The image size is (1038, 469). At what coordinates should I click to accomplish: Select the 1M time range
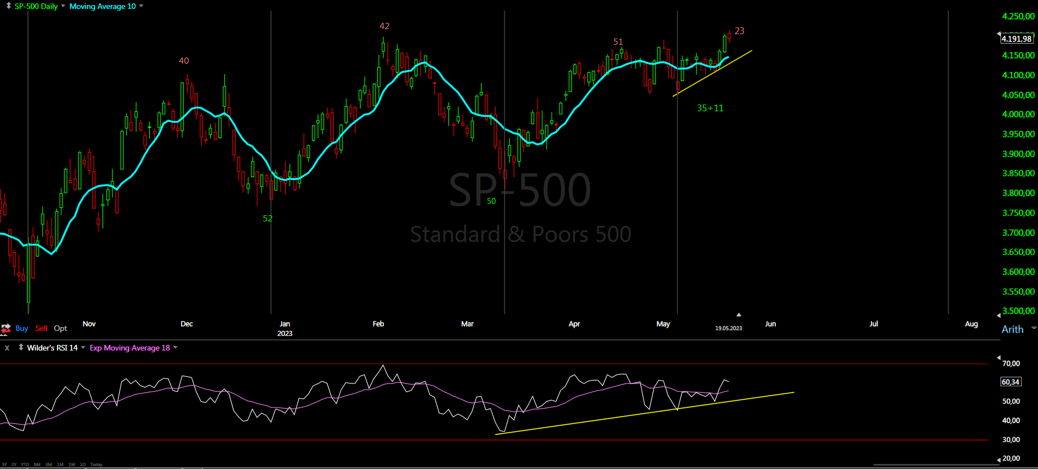[60, 465]
